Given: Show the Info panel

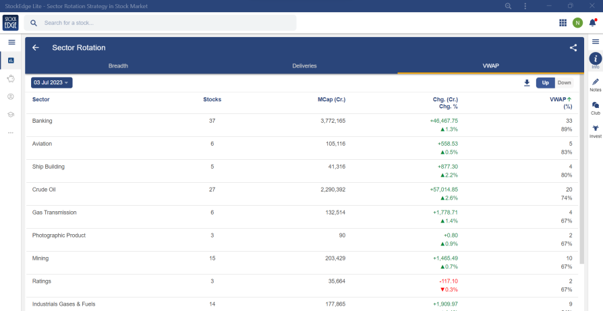Looking at the screenshot, I should pos(595,59).
